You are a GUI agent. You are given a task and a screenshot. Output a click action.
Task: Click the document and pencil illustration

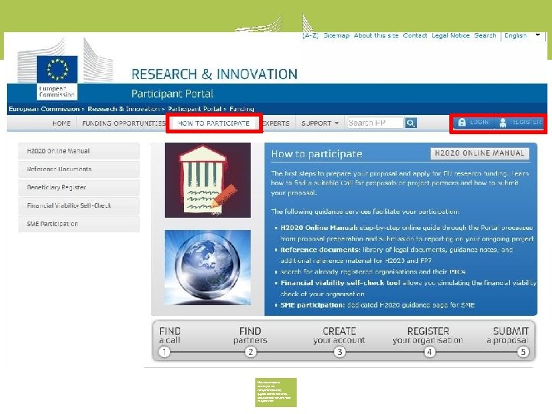[x=208, y=180]
